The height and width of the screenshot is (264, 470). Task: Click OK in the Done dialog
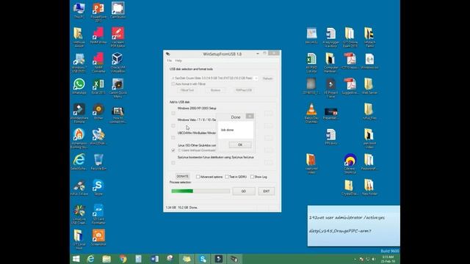pos(240,145)
